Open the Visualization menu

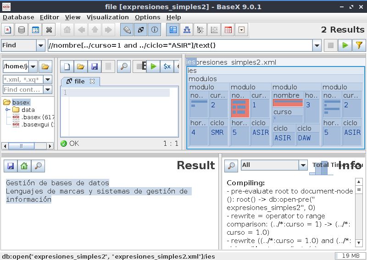click(108, 17)
